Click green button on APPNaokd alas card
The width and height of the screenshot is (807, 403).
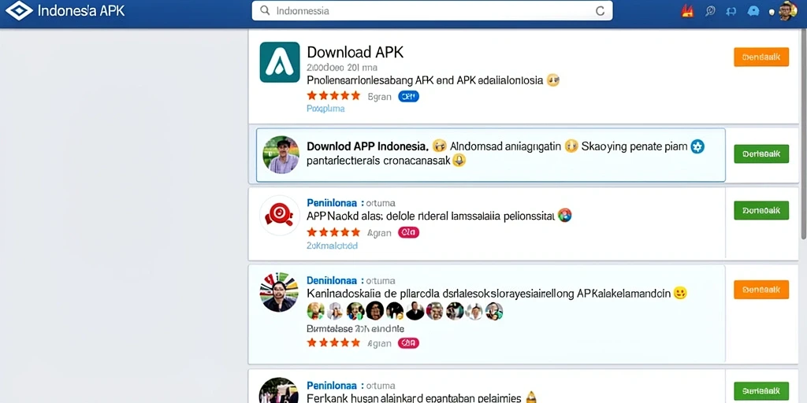[x=761, y=210]
